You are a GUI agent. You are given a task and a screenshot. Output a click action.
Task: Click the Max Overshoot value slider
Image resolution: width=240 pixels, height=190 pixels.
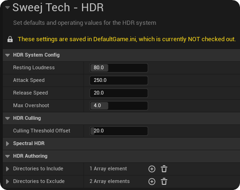[x=119, y=106]
